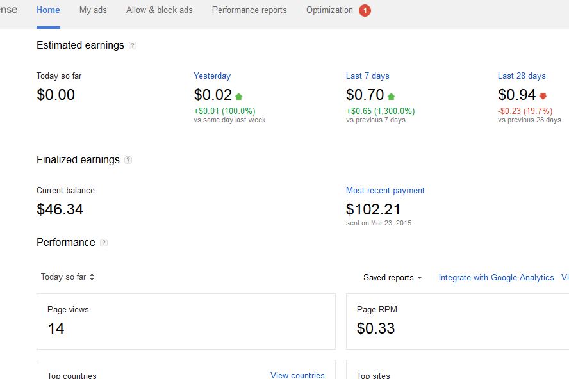Open the Allow & block ads tab
This screenshot has height=379, width=569.
(160, 10)
